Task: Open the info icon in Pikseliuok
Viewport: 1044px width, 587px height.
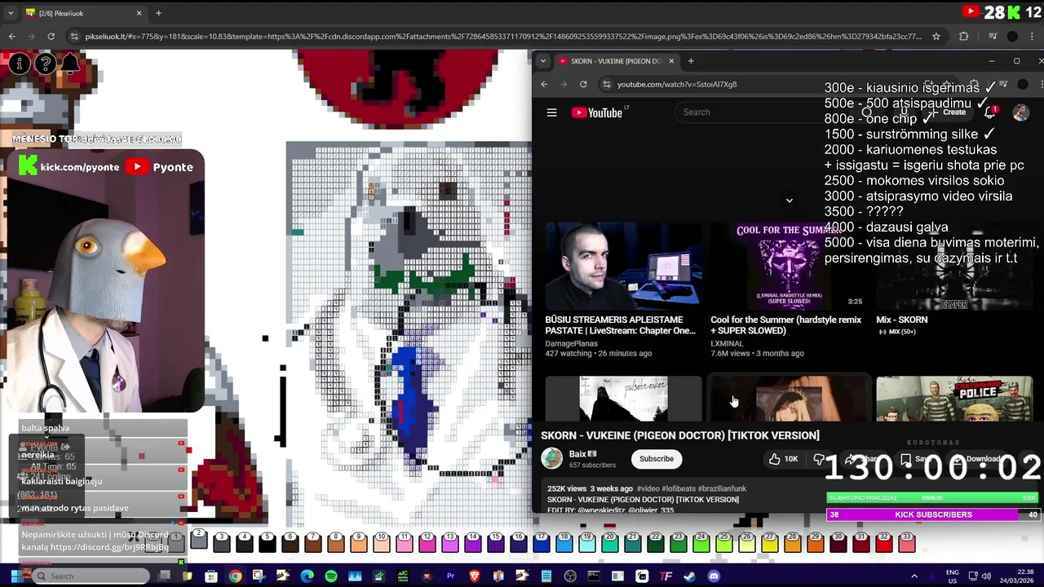Action: (x=20, y=64)
